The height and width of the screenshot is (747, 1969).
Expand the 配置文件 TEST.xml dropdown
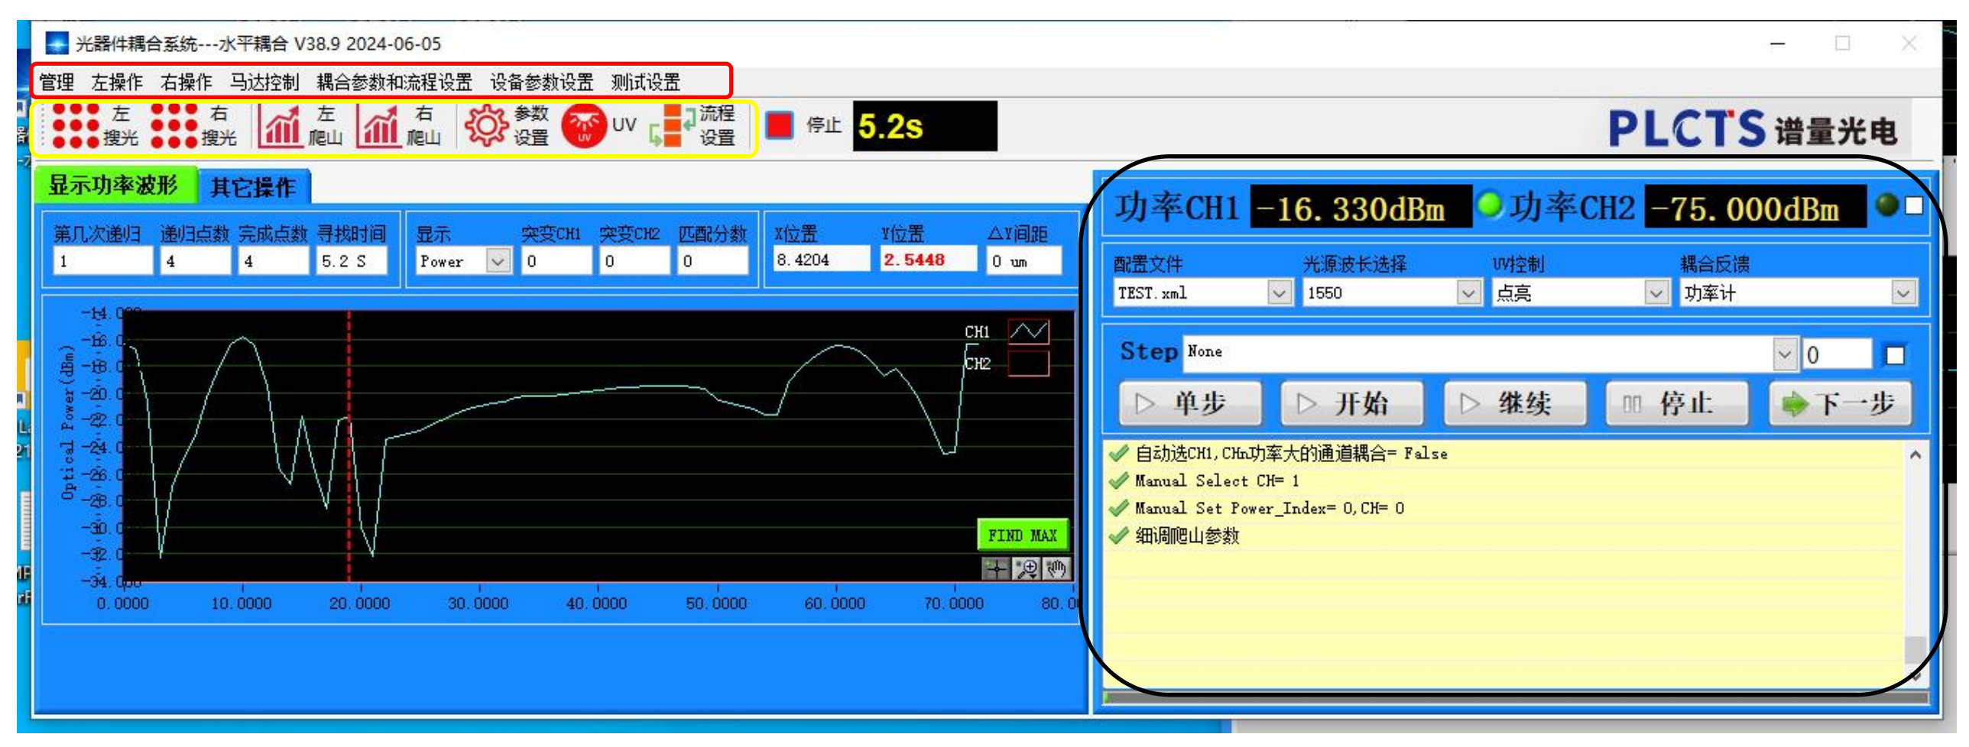pos(1279,293)
